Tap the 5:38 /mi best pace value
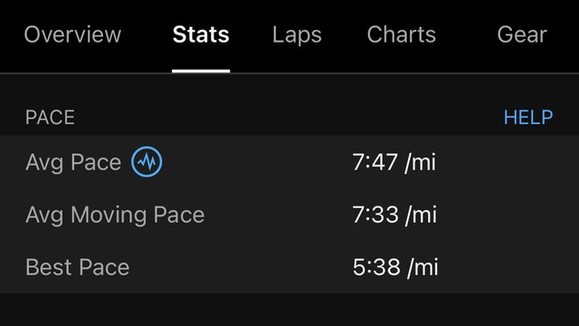Viewport: 579px width, 326px height. click(395, 267)
